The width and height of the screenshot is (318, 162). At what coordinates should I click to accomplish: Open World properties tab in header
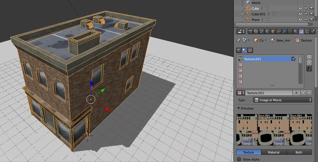click(x=267, y=31)
